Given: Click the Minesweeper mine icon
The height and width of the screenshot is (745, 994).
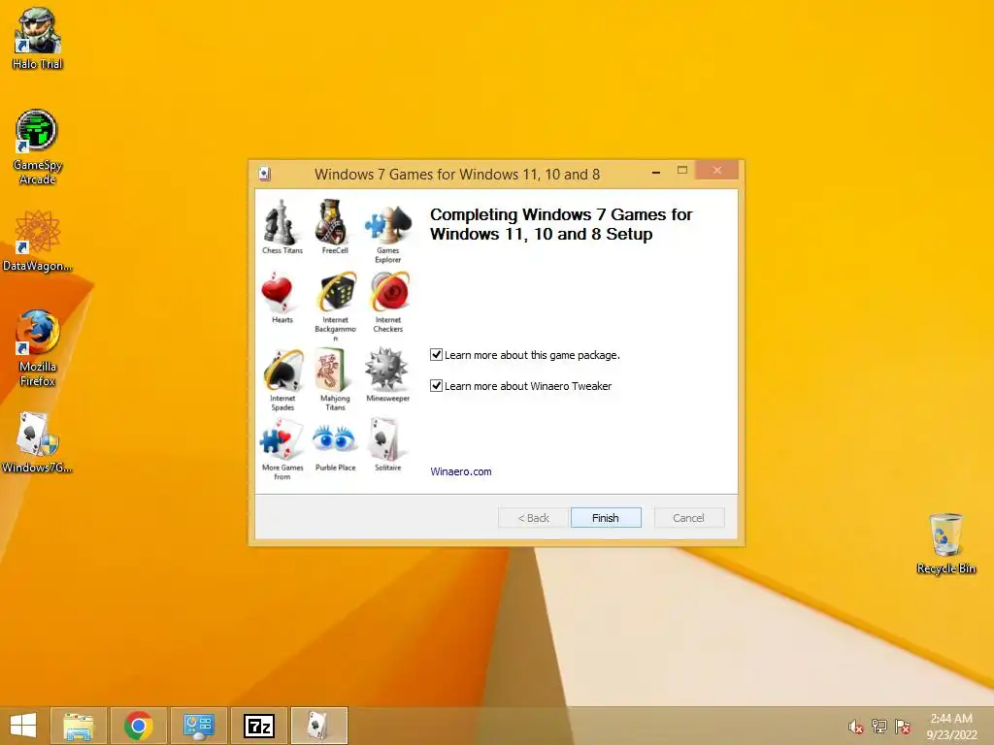Looking at the screenshot, I should (386, 369).
